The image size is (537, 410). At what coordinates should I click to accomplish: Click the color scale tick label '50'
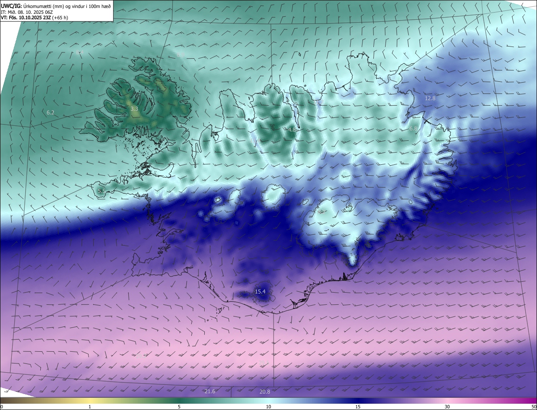(x=534, y=407)
